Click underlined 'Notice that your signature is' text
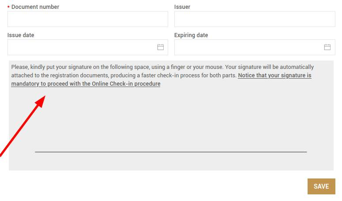Screen dimensions: 342x201 (x=274, y=76)
